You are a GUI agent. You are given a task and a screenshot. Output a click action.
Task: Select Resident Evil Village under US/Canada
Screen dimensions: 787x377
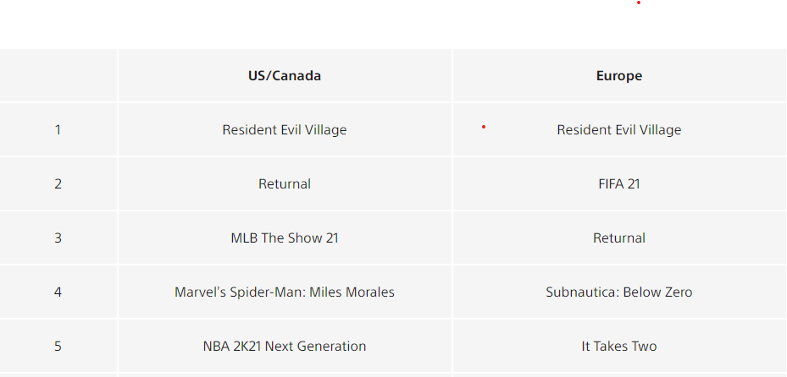coord(285,129)
